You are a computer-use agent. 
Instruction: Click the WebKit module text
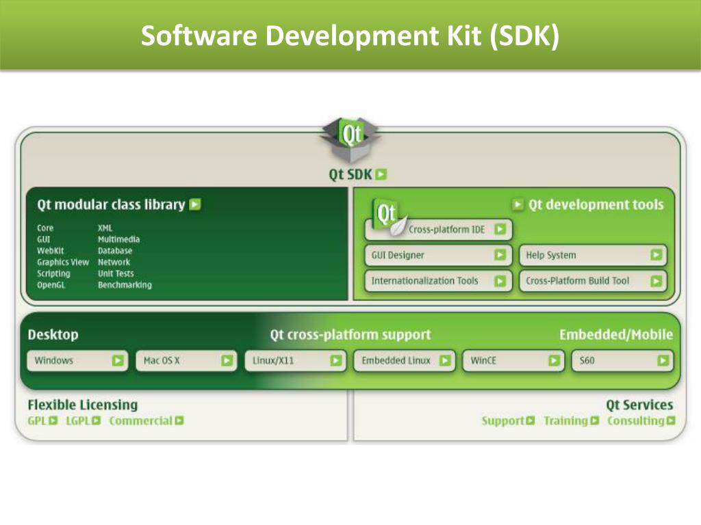click(x=51, y=251)
